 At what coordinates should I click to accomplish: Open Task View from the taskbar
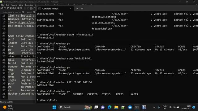[x=96, y=107]
